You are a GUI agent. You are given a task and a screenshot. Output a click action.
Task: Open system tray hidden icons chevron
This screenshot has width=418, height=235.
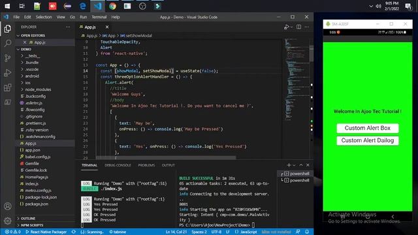(371, 6)
